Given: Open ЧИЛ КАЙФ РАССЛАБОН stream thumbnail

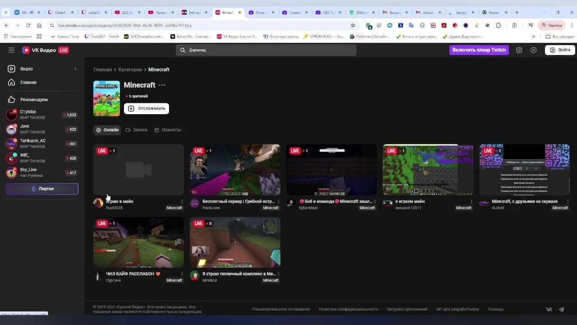Looking at the screenshot, I should (x=138, y=242).
